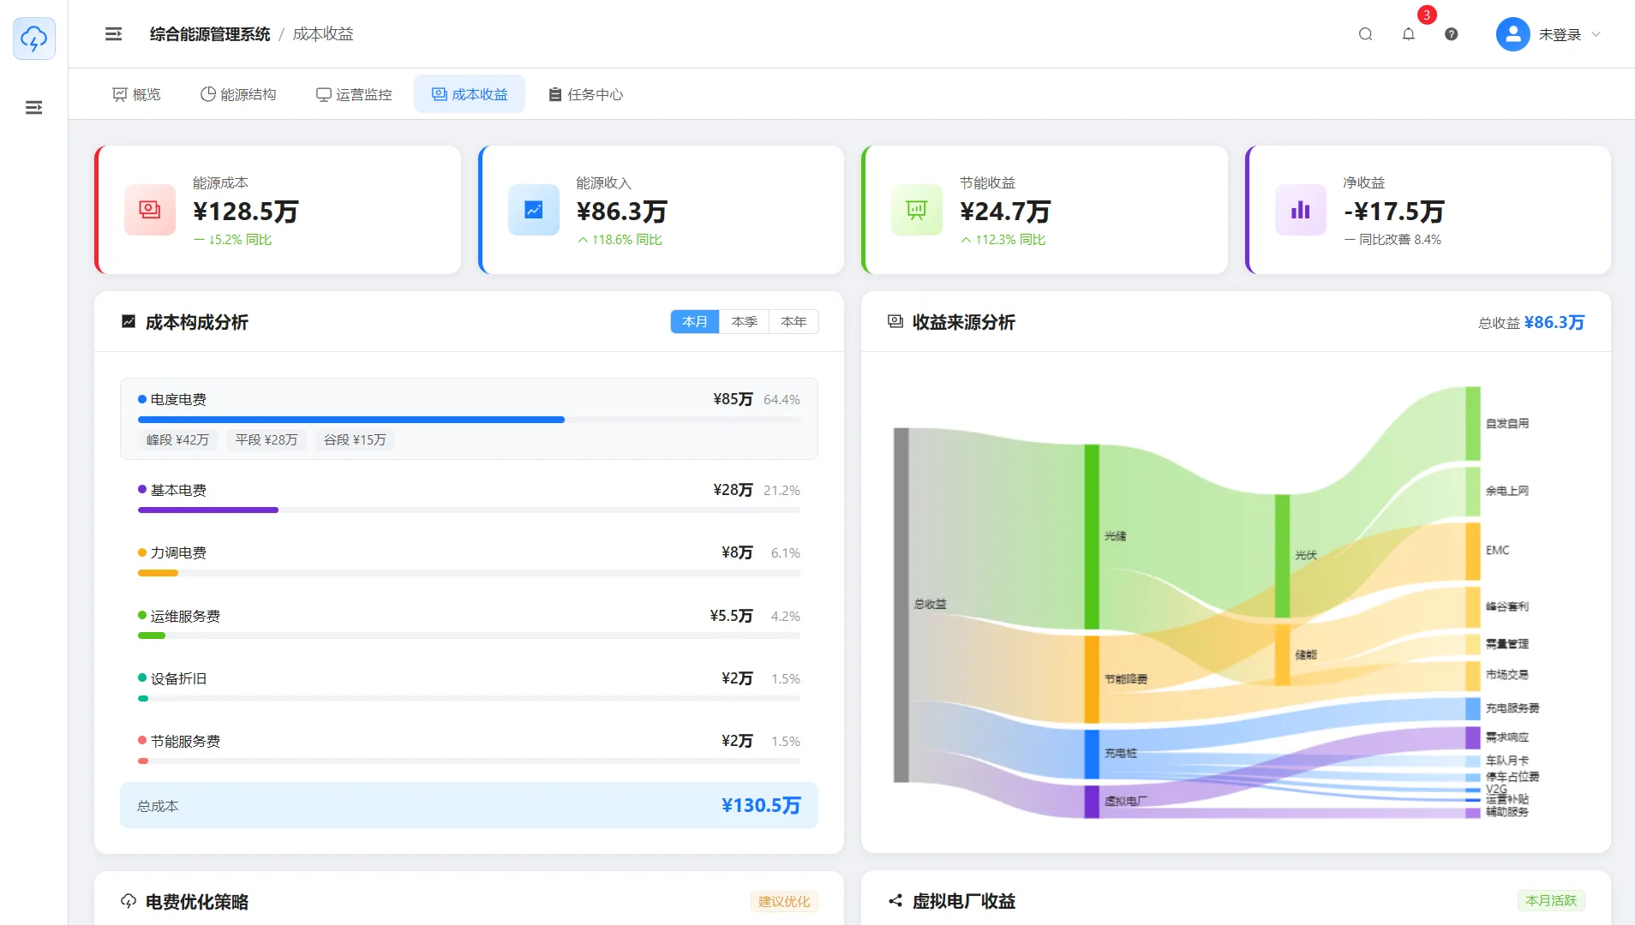Switch to the 概览 tab
1635x925 pixels.
click(137, 94)
